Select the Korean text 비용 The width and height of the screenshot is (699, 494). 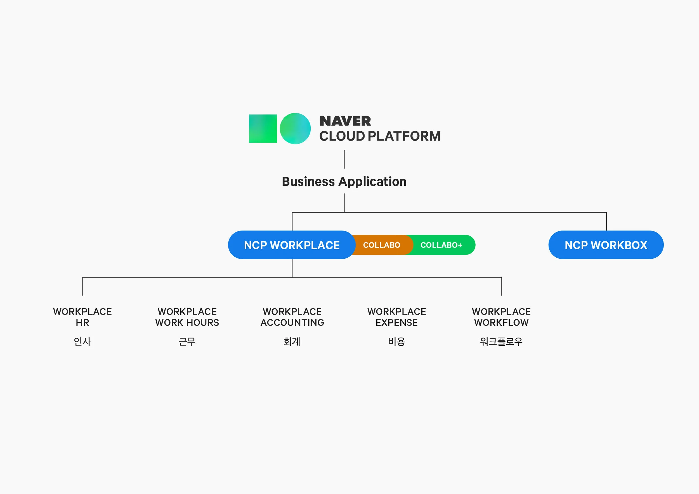pyautogui.click(x=397, y=342)
